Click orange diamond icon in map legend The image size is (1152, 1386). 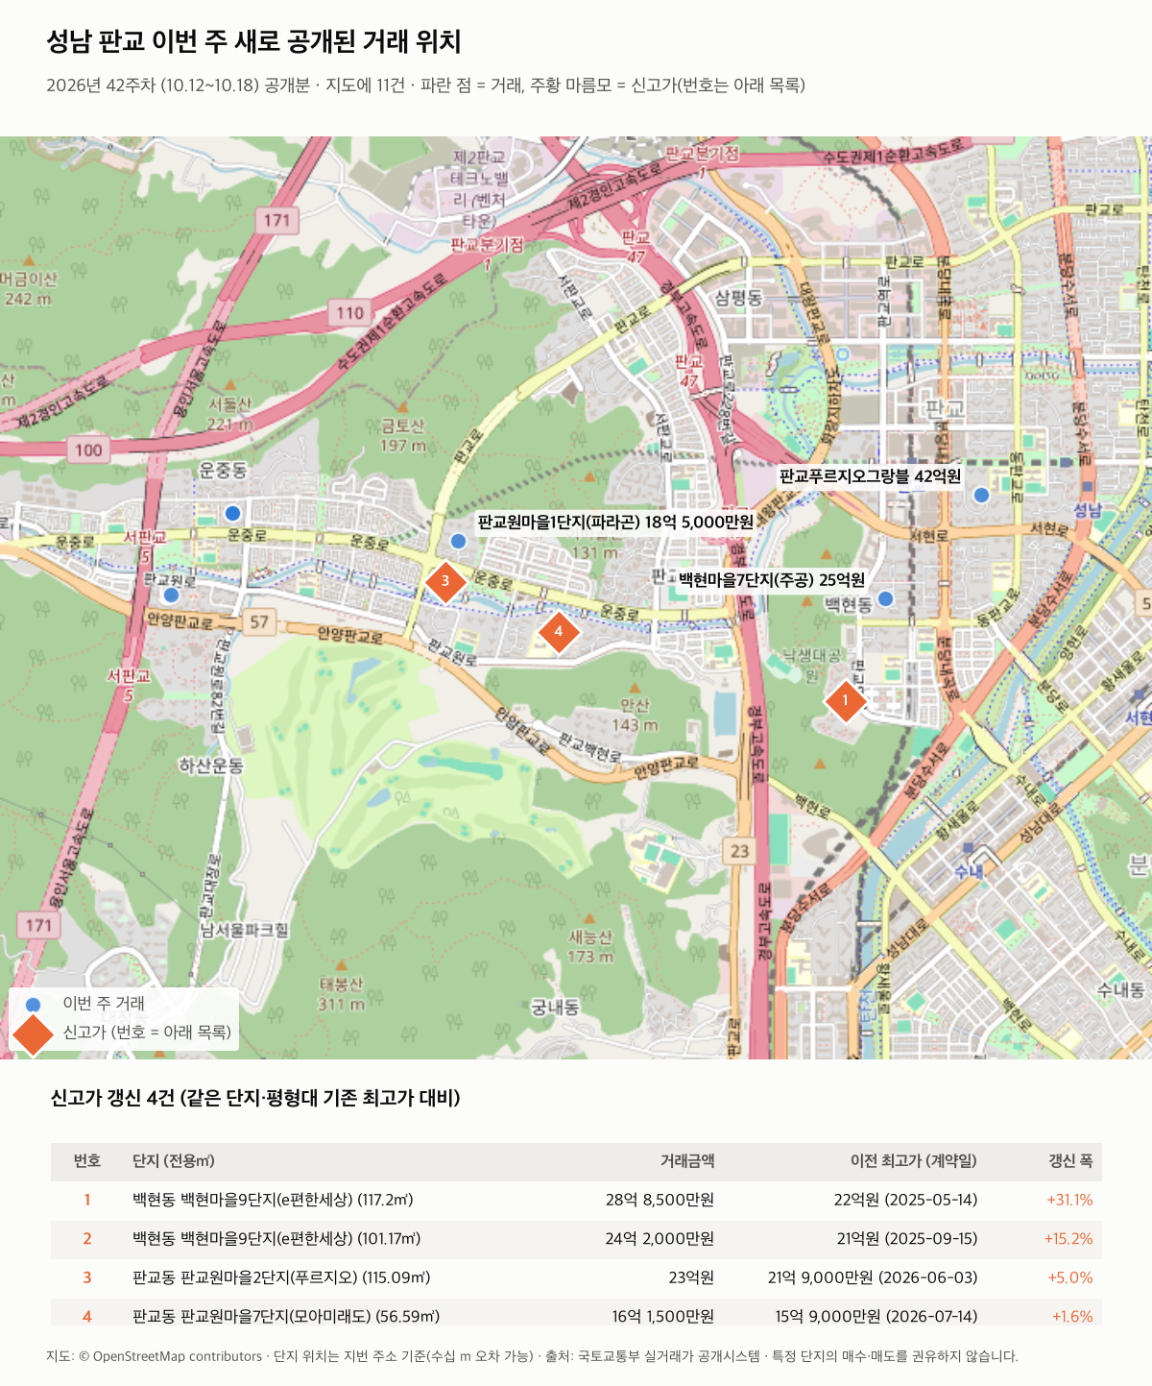pyautogui.click(x=33, y=1033)
